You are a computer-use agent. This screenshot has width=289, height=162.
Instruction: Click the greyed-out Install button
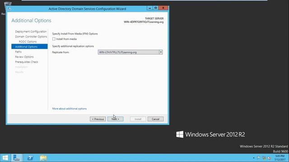[x=138, y=119]
